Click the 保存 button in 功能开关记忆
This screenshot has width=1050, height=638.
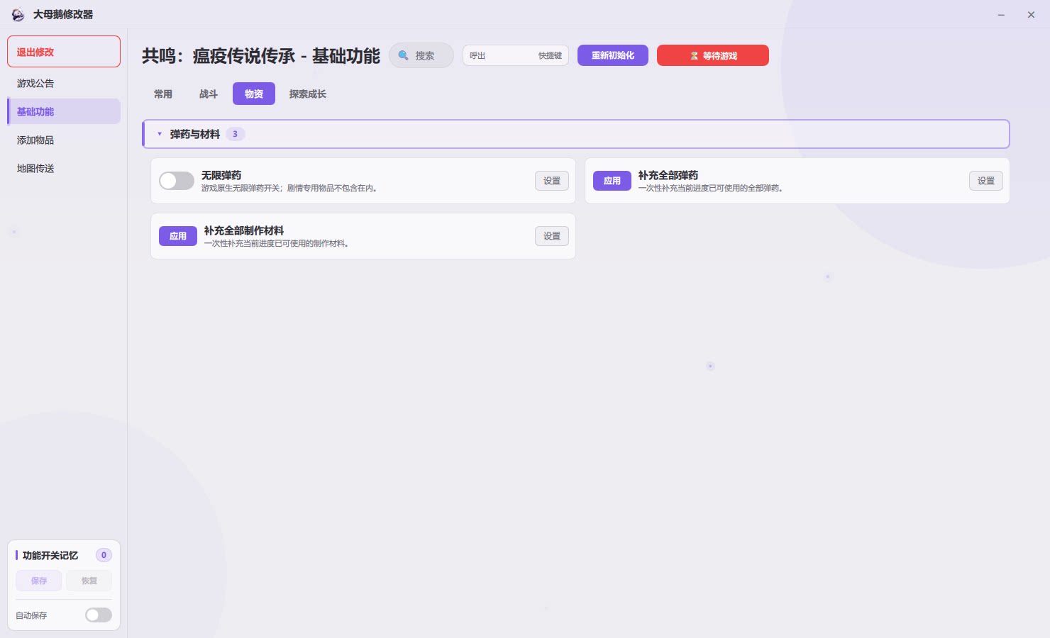39,581
